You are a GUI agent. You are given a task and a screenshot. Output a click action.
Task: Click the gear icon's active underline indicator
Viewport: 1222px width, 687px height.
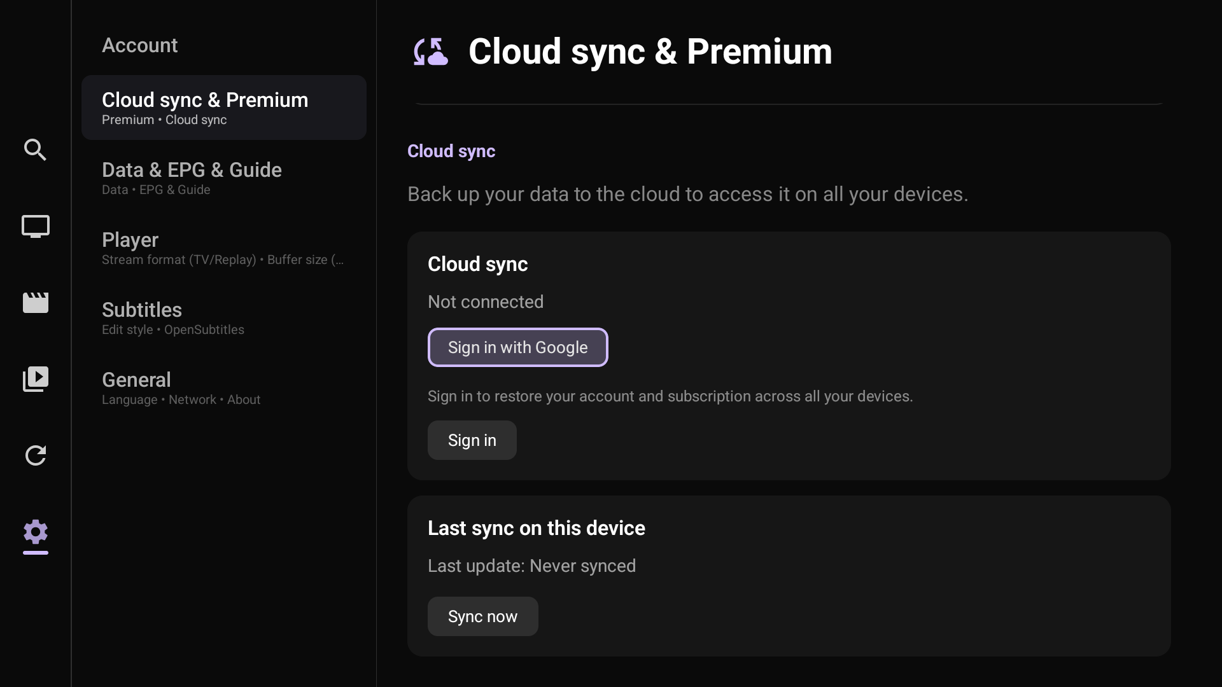36,554
